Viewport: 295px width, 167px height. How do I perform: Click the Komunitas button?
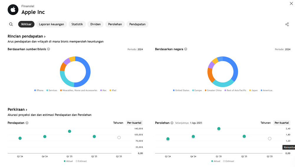coord(289,147)
